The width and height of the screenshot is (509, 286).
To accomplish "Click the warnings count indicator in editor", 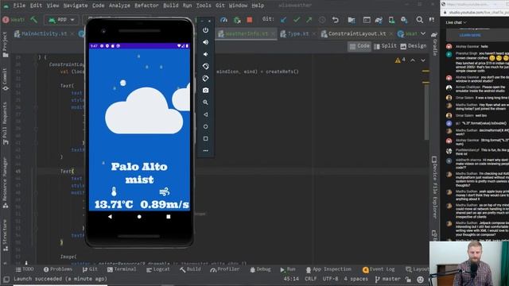I will (400, 60).
